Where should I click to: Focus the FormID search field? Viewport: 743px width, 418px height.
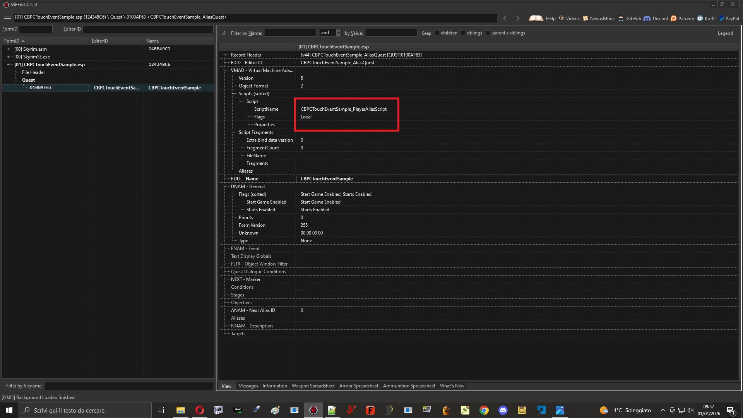(x=36, y=29)
